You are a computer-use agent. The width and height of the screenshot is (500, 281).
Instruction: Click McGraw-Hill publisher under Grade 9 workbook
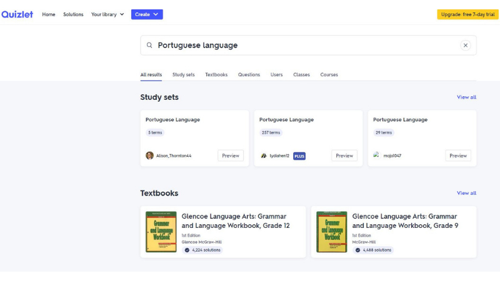[x=364, y=242]
